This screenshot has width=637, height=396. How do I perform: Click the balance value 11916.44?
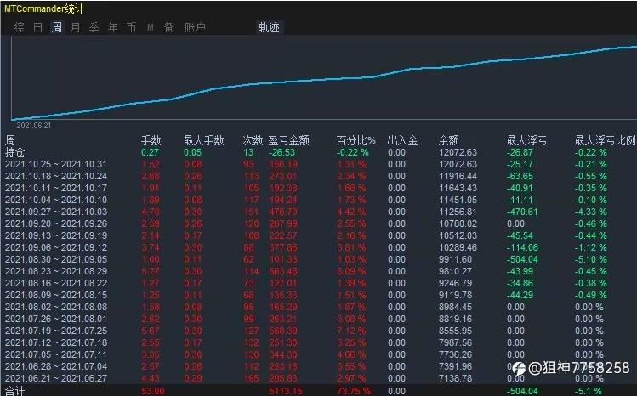458,176
